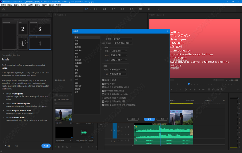Viewport: 242px width, 153px height.
Task: Switch Project panel to icon view
Action: click(x=63, y=147)
